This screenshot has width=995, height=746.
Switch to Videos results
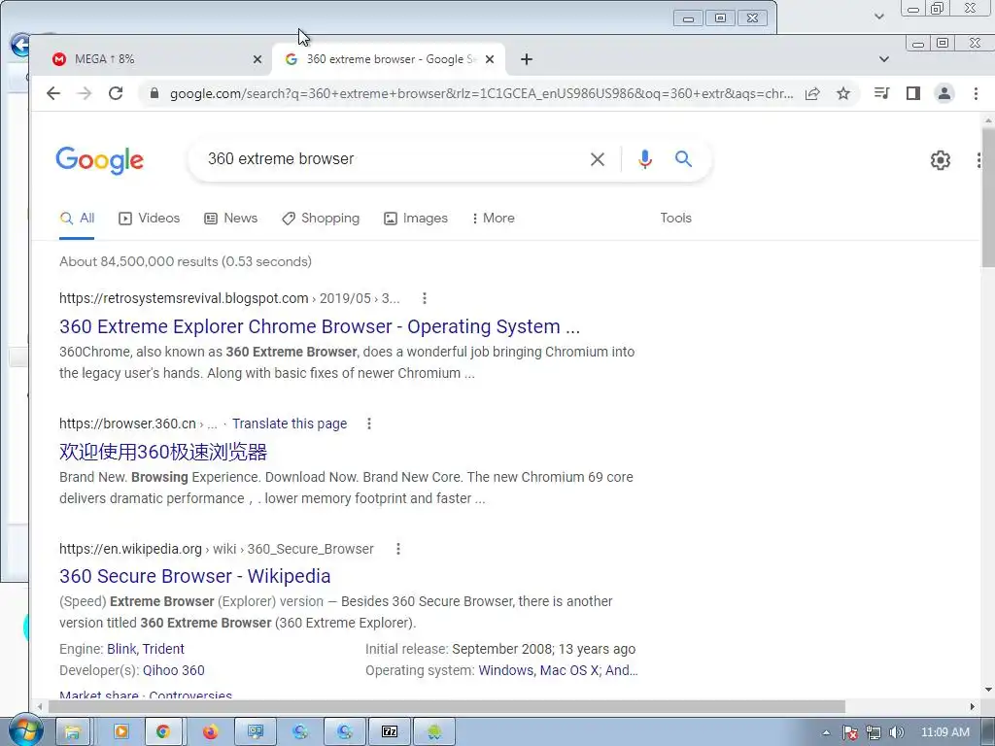click(149, 219)
